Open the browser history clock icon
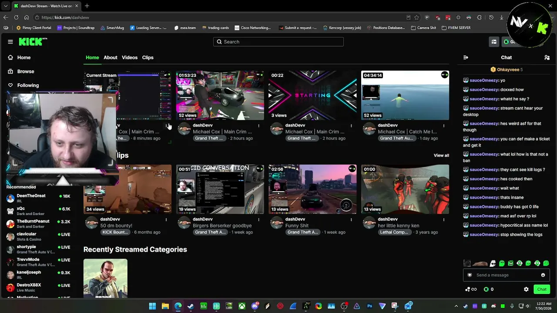Image resolution: width=557 pixels, height=313 pixels. coord(491,17)
